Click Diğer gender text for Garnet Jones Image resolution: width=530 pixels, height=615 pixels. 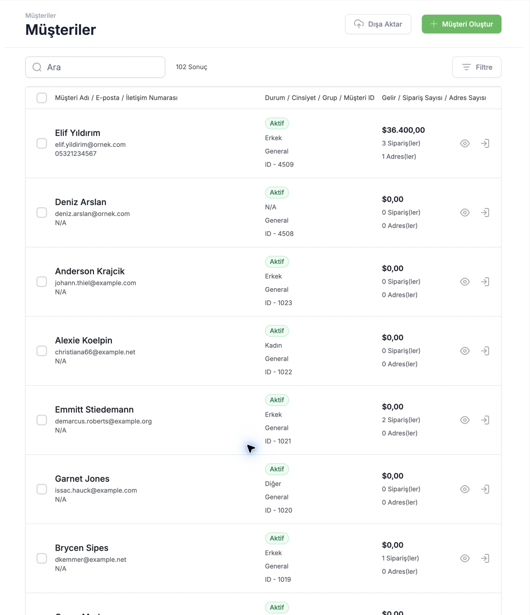click(x=273, y=484)
